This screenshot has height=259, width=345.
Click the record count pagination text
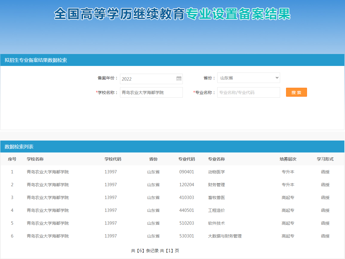(x=155, y=251)
